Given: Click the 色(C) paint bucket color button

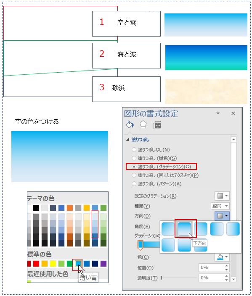Looking at the screenshot, I should pos(222,257).
